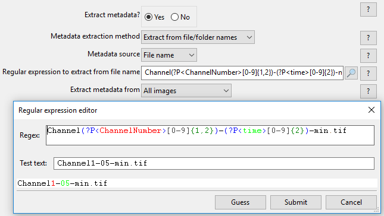
Task: Select Yes for Extract metadata
Action: pos(154,17)
